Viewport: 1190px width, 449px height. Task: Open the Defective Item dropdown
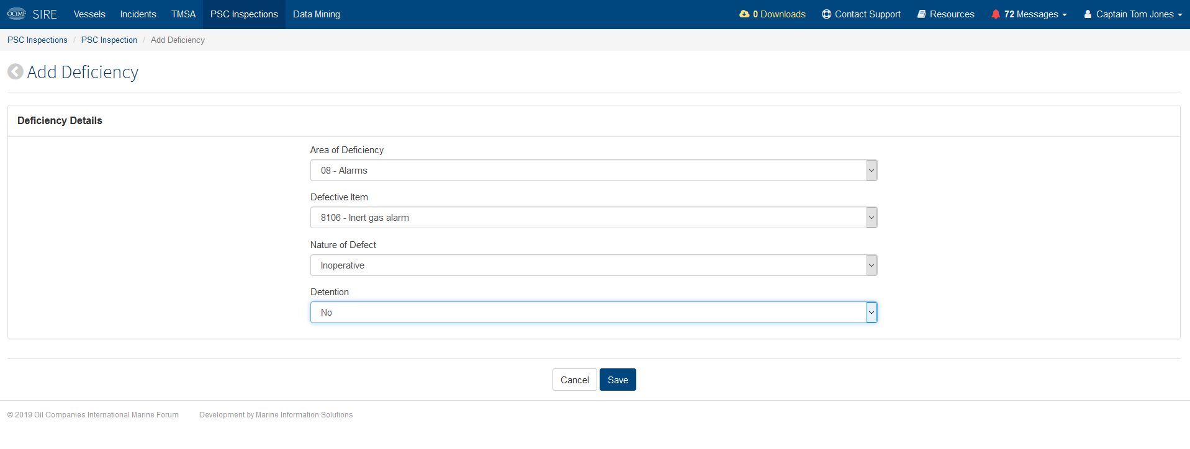click(x=593, y=218)
